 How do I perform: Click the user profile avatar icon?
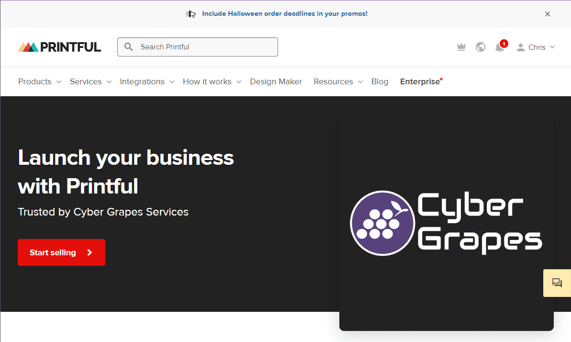(521, 47)
